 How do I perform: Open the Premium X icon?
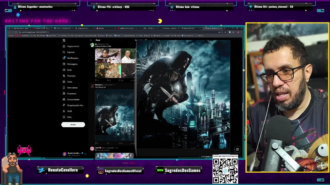pos(64,76)
